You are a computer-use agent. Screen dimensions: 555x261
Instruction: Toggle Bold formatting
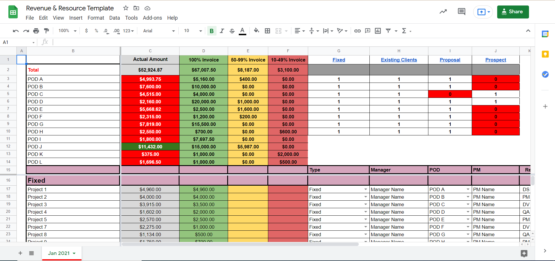tap(212, 31)
